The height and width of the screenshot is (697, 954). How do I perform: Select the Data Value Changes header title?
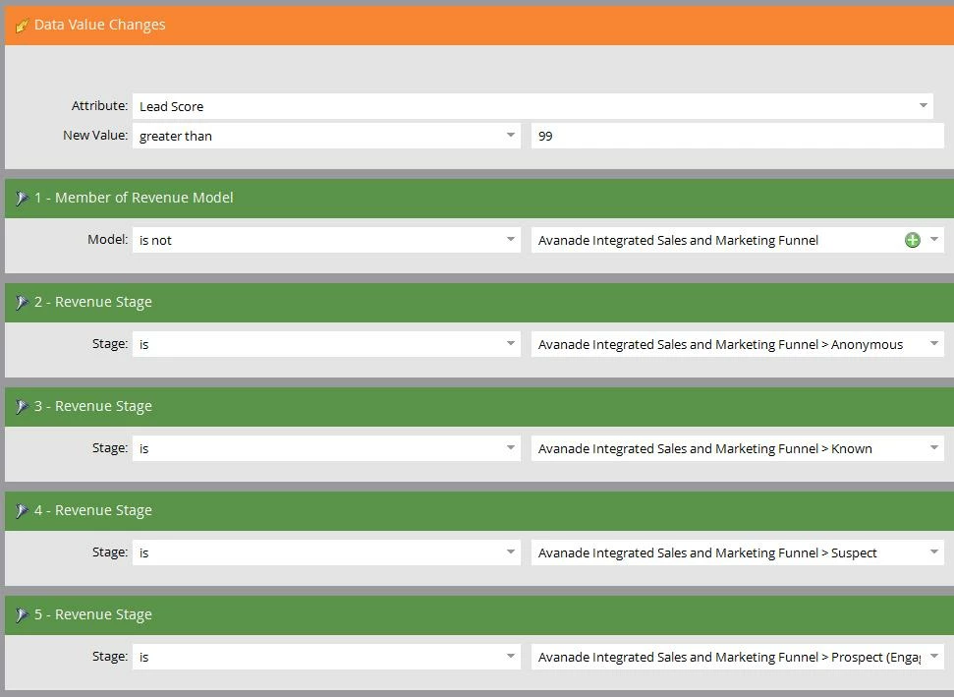coord(100,25)
